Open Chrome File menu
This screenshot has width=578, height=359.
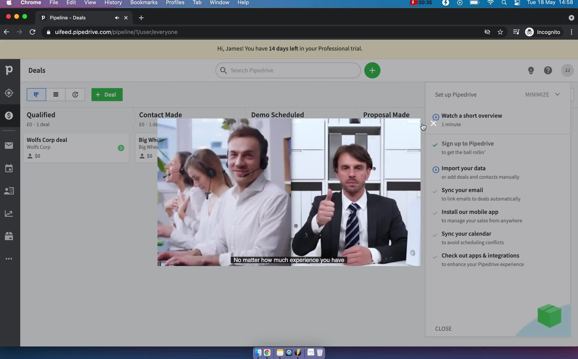(x=54, y=3)
